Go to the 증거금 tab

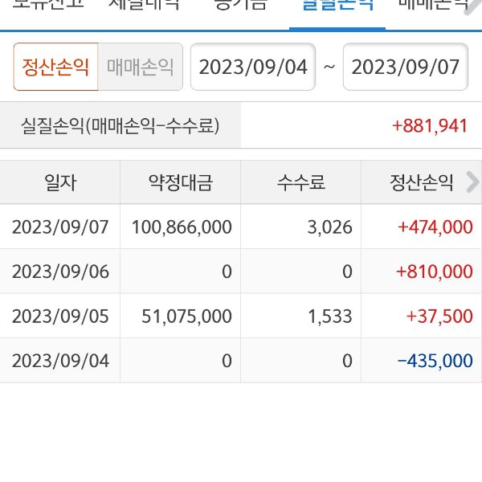(239, 6)
